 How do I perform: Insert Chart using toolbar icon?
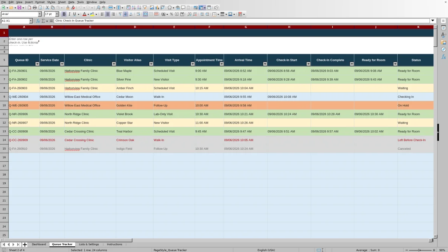pyautogui.click(x=157, y=7)
